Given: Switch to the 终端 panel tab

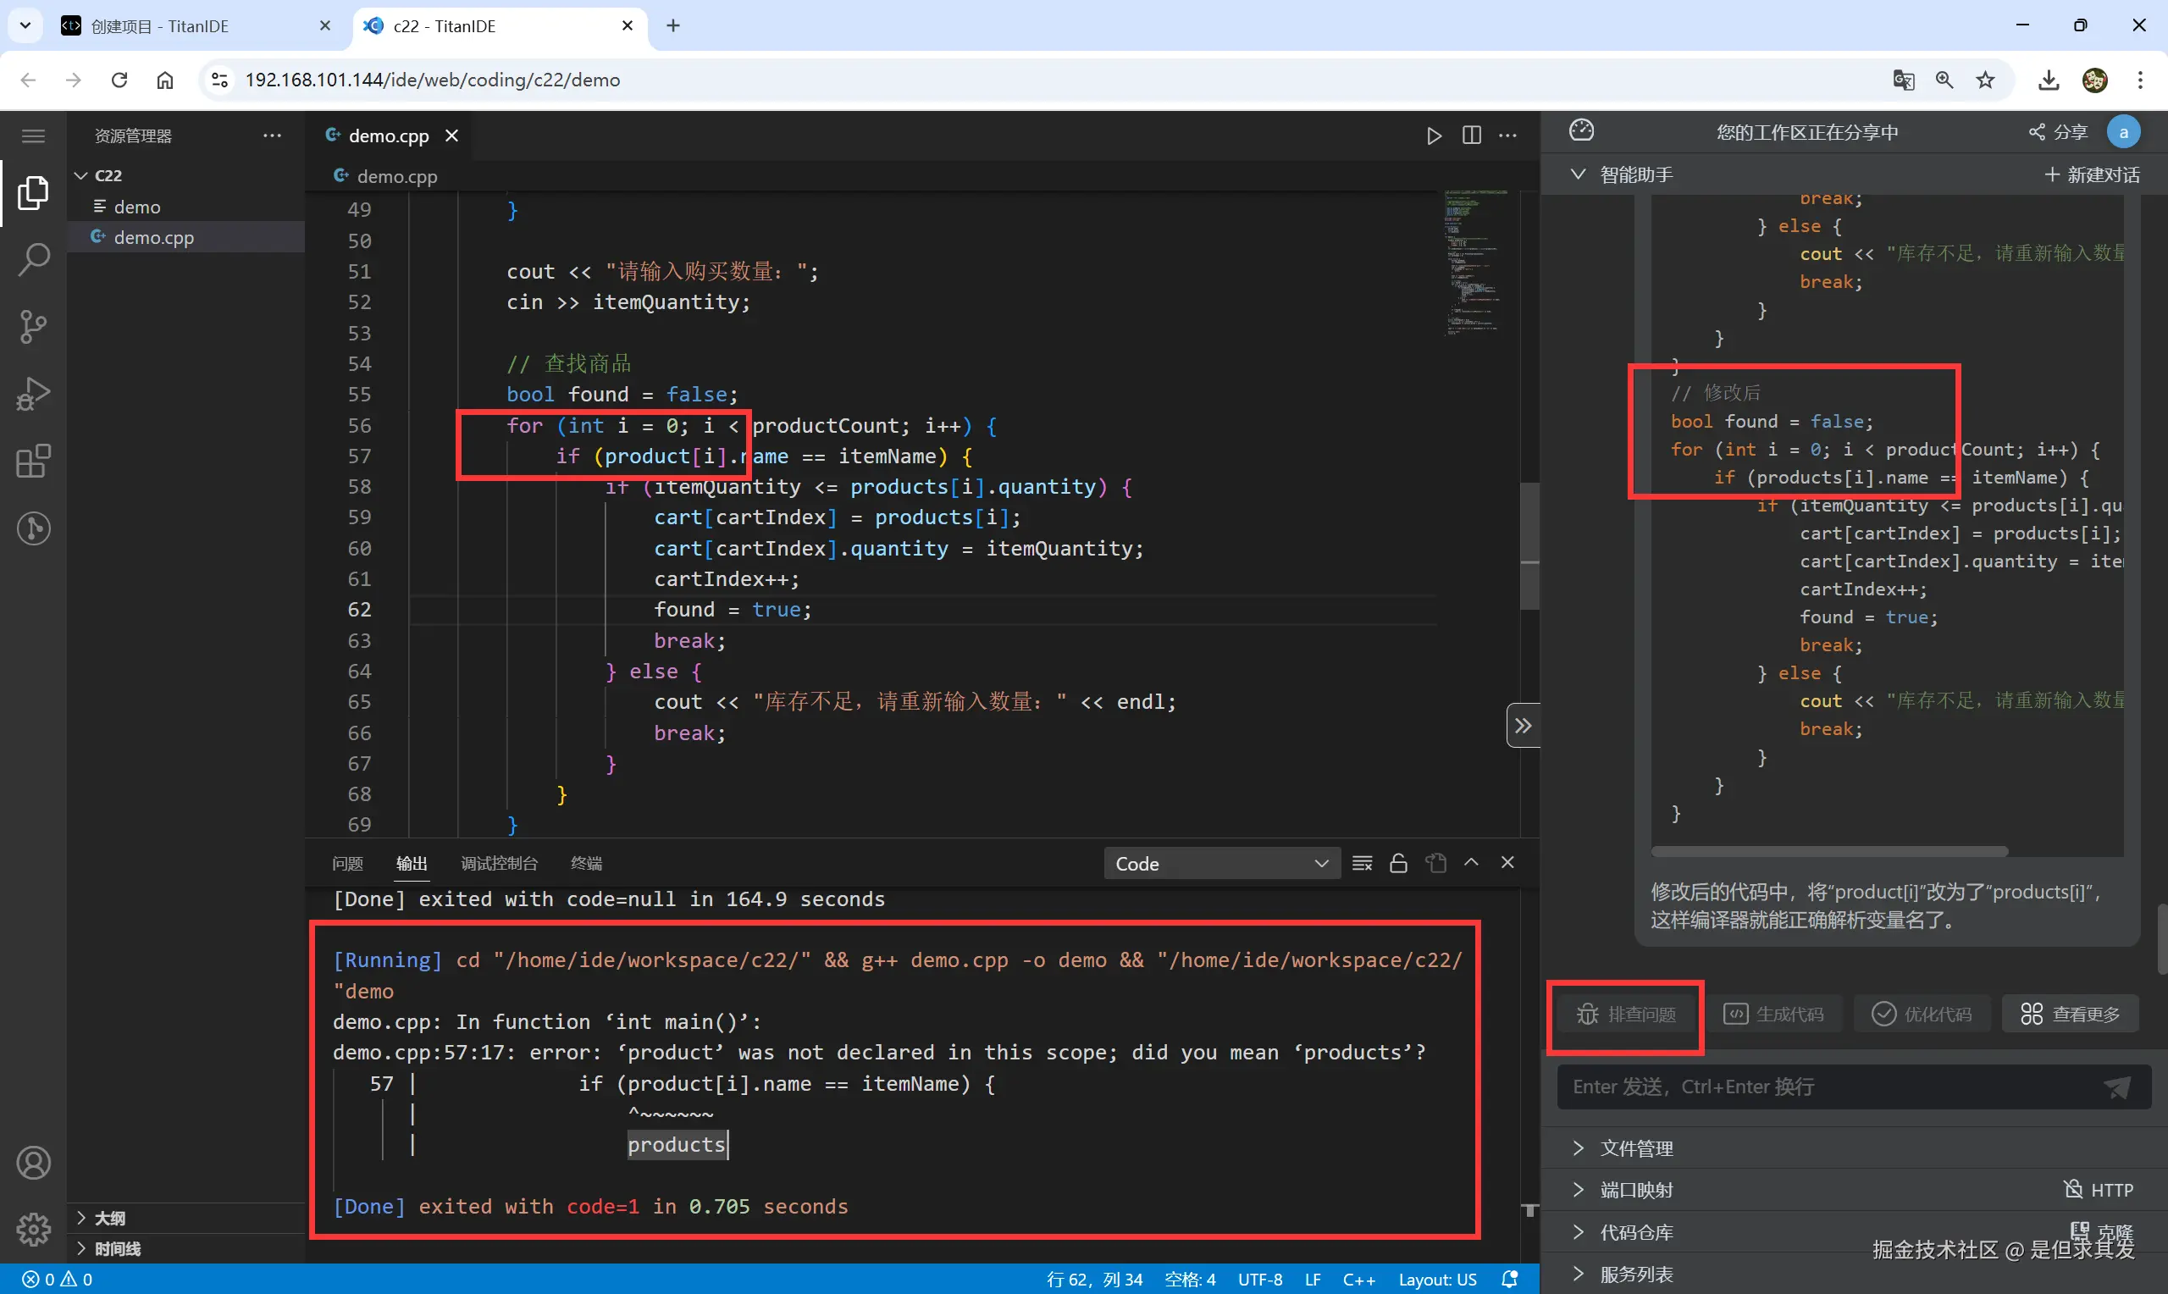Looking at the screenshot, I should pos(586,863).
